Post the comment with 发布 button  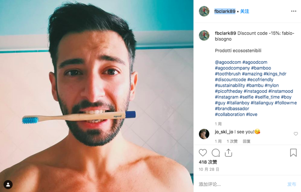coord(292,184)
